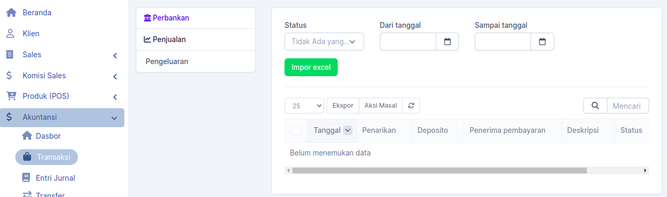The image size is (667, 197).
Task: Click the Entri Jurnal book icon
Action: pyautogui.click(x=26, y=178)
